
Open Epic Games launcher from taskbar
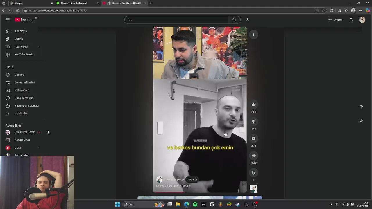coord(246,204)
